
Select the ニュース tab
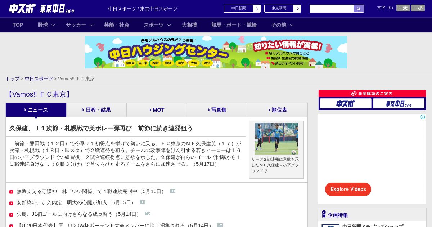36,110
